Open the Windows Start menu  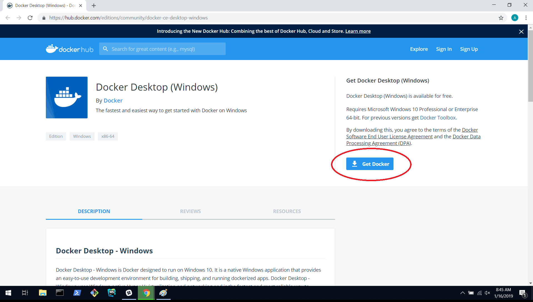click(8, 293)
